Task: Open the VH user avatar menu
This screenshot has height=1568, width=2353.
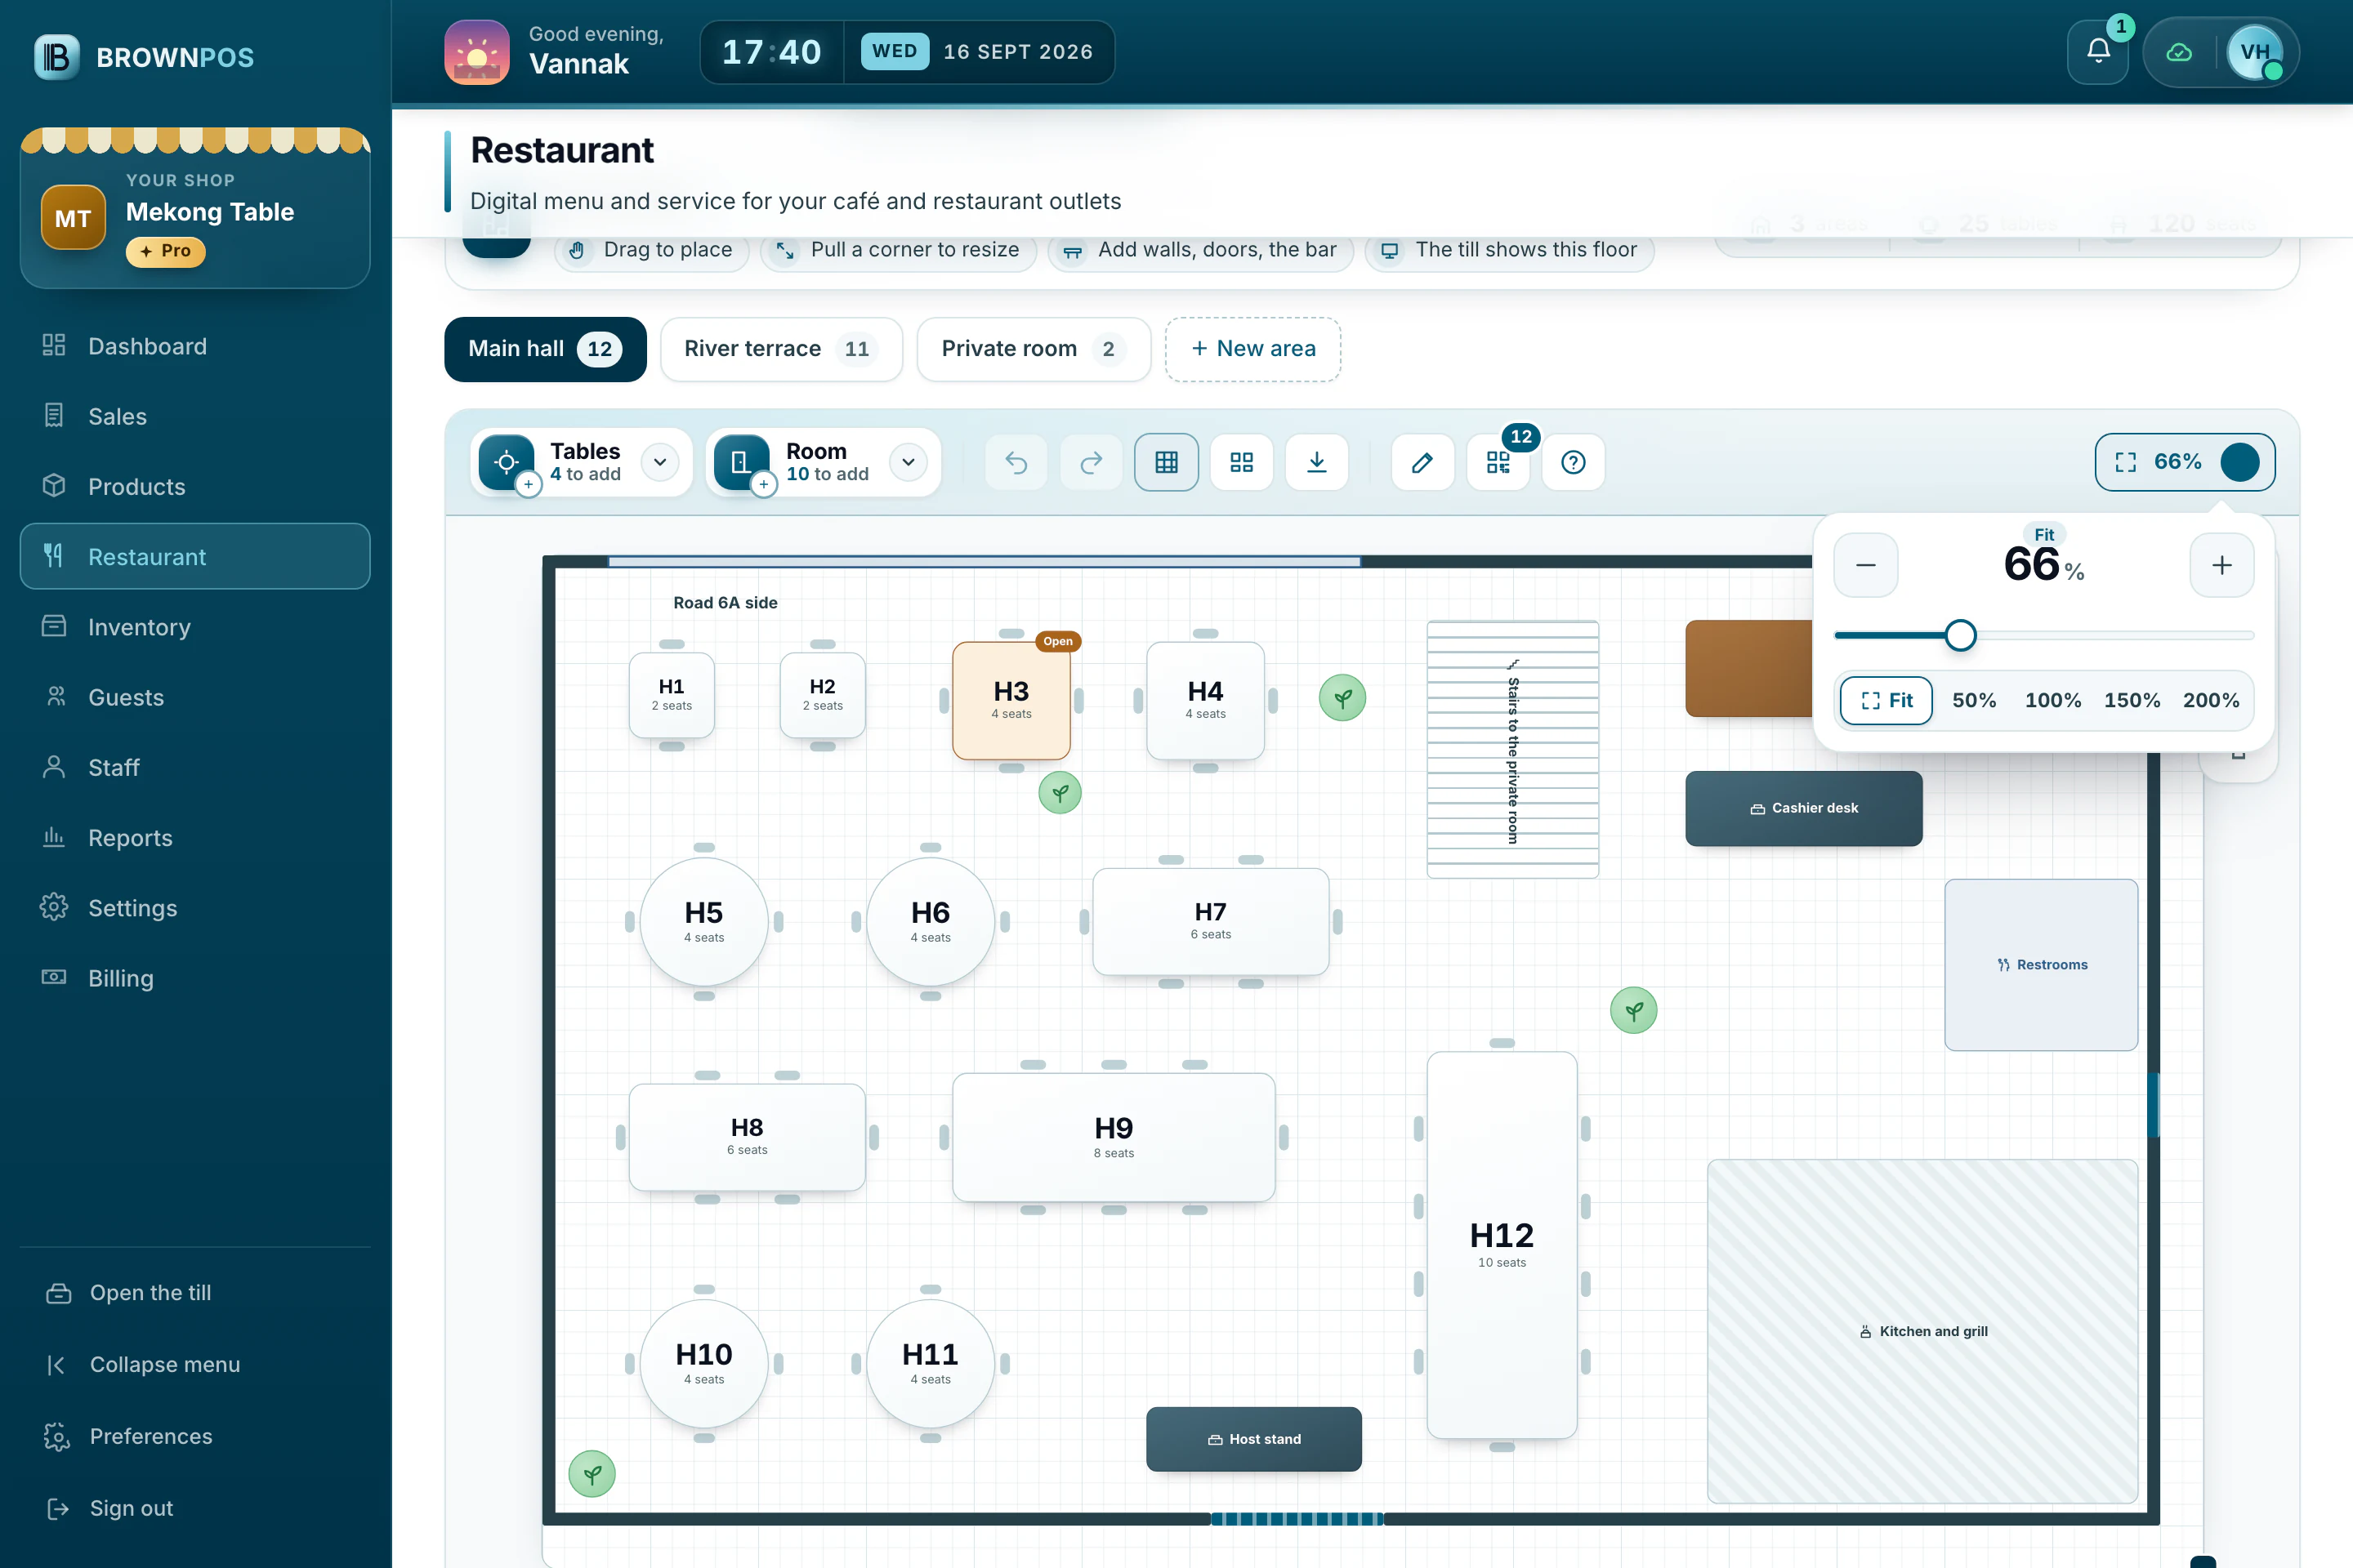Action: (2255, 52)
